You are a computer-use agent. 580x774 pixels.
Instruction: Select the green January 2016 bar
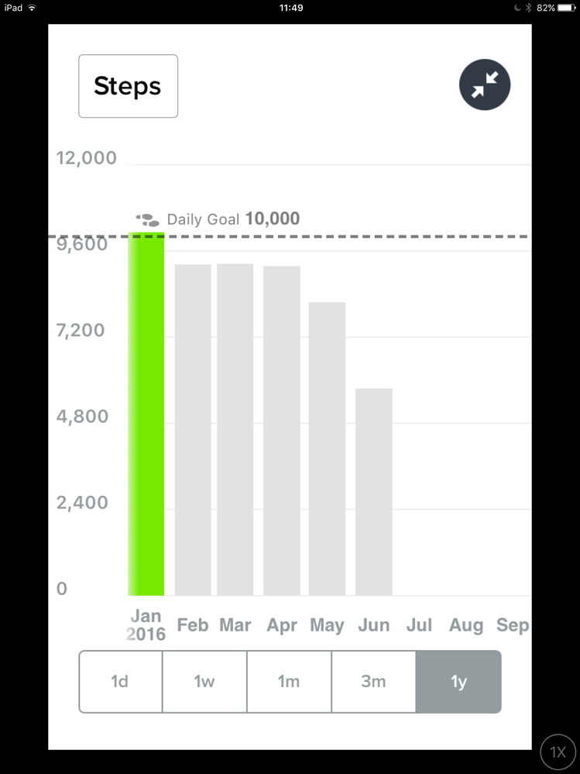click(146, 414)
